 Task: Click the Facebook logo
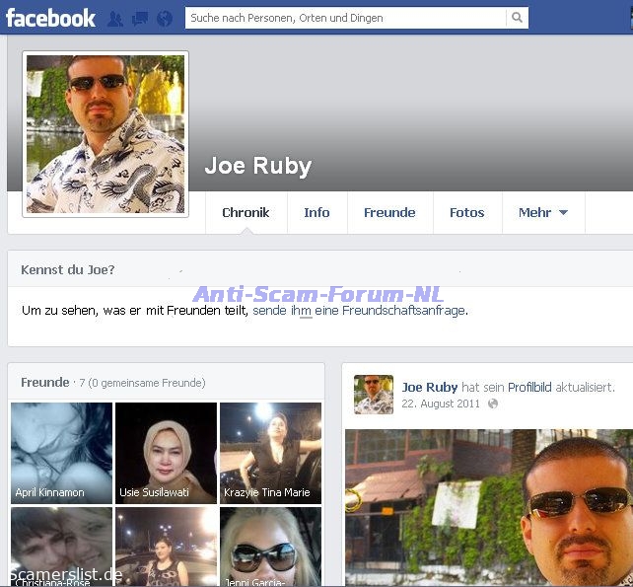click(x=51, y=18)
